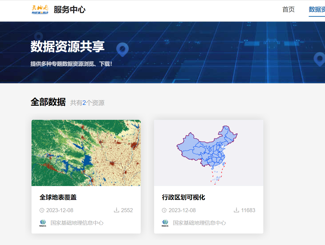Click the clock icon on 全球地表覆盖 card
This screenshot has height=245, width=325.
coord(42,210)
